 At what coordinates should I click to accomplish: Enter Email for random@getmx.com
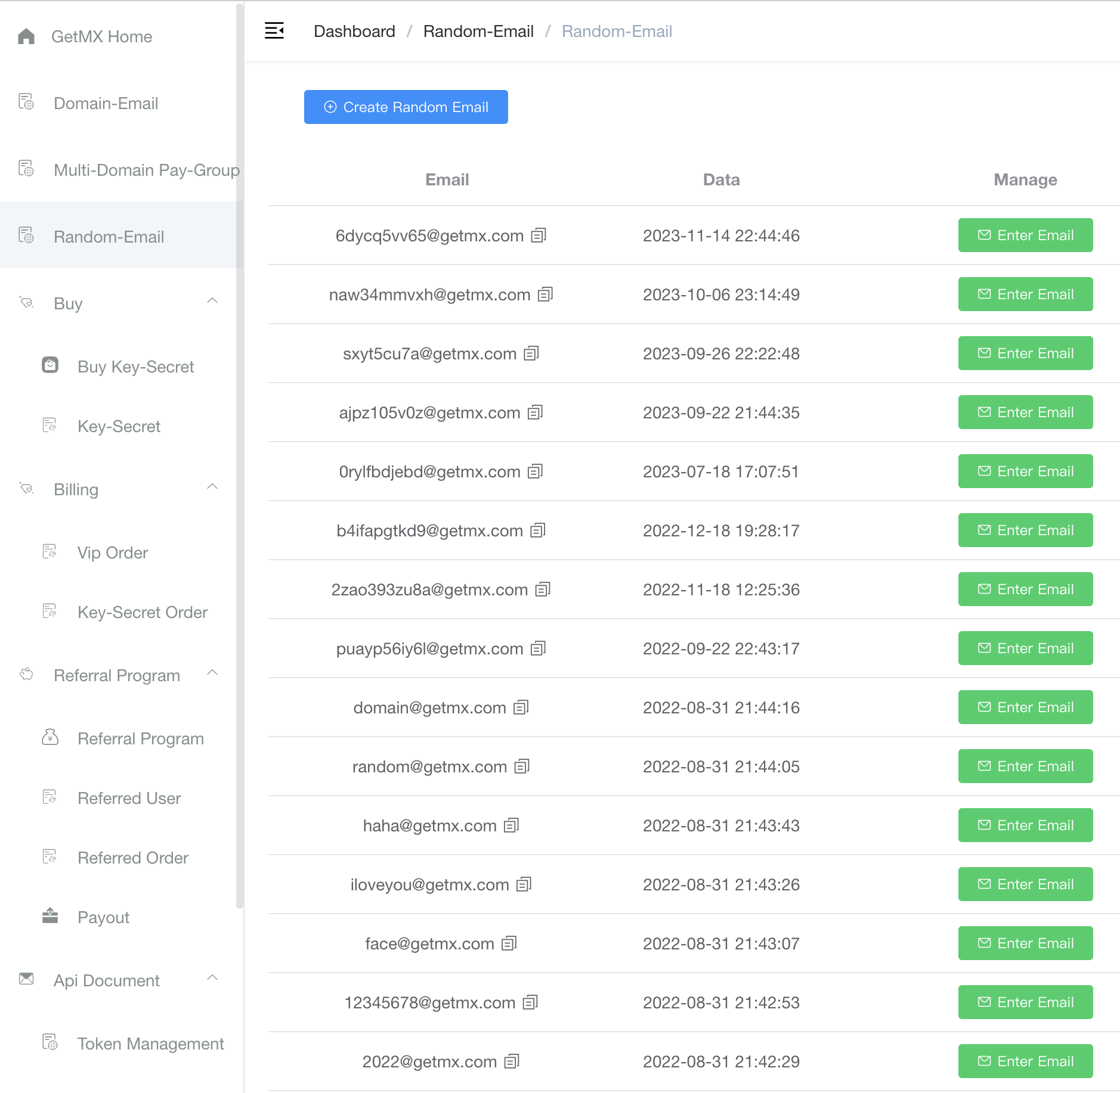(x=1026, y=766)
